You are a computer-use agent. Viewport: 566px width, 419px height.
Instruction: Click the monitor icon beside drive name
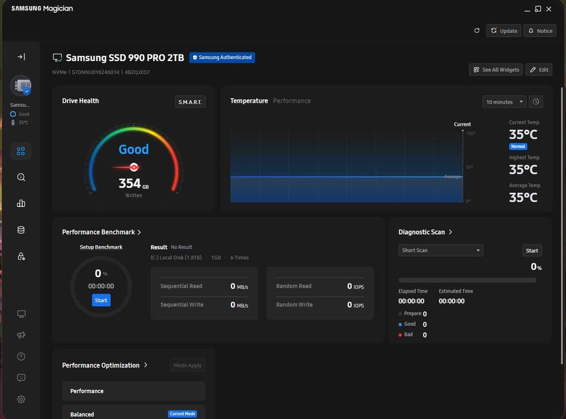tap(57, 58)
